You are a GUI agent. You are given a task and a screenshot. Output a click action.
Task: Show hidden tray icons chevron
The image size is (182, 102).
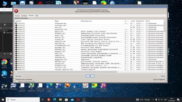[x=153, y=99]
